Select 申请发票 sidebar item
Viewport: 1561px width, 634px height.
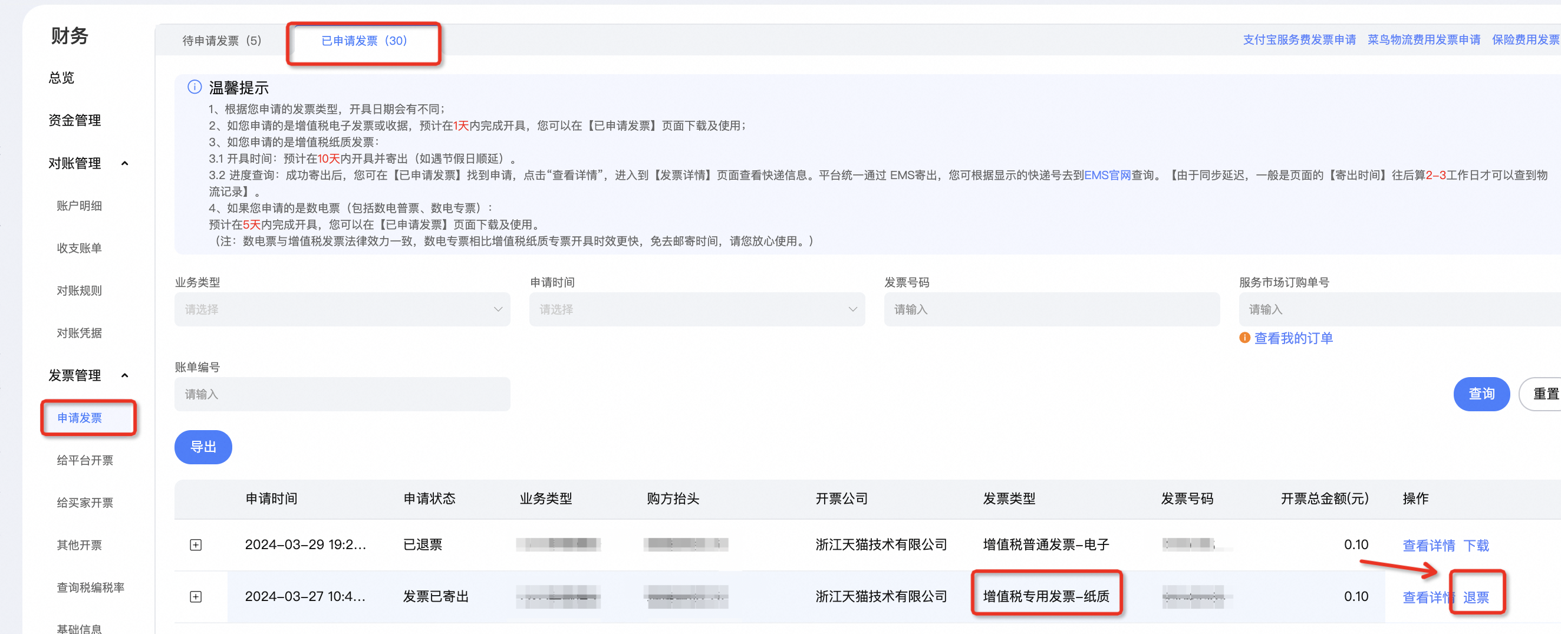point(80,418)
